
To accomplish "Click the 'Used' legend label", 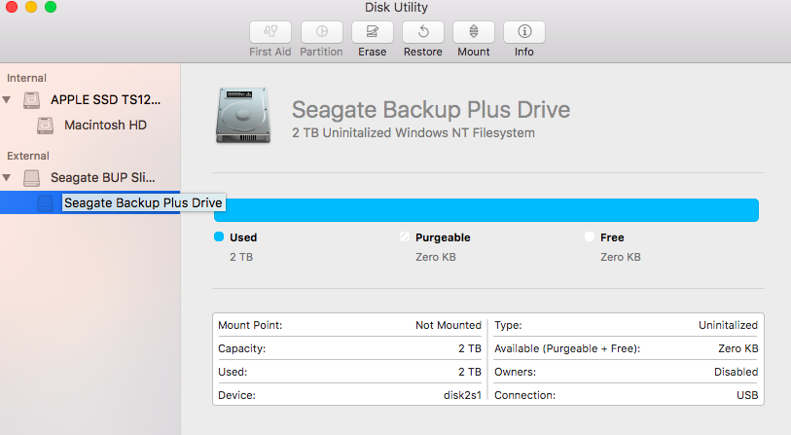I will tap(243, 237).
